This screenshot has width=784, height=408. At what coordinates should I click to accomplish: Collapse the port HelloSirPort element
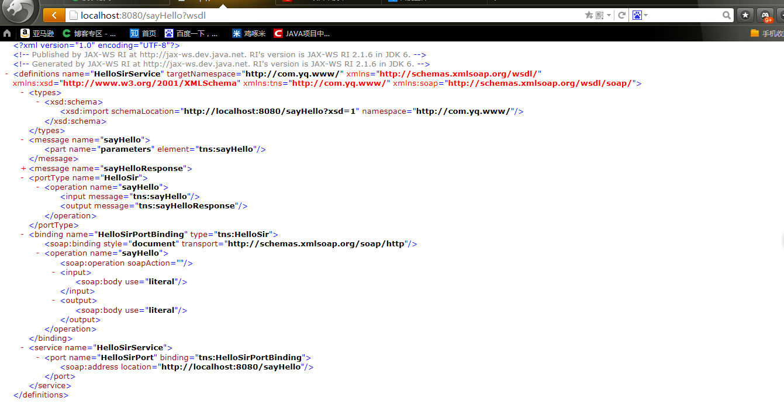pyautogui.click(x=38, y=357)
